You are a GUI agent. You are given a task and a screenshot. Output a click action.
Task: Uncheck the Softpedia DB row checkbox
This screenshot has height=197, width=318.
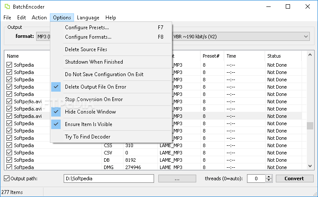tap(9, 160)
